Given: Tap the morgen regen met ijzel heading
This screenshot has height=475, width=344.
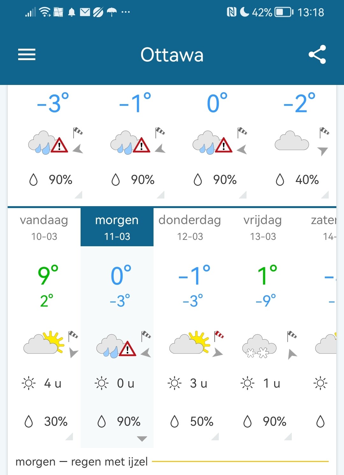Looking at the screenshot, I should coord(82,462).
